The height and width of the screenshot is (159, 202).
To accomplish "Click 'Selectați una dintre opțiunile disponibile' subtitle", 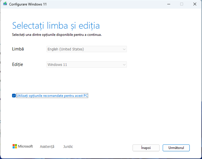I will coord(57,35).
